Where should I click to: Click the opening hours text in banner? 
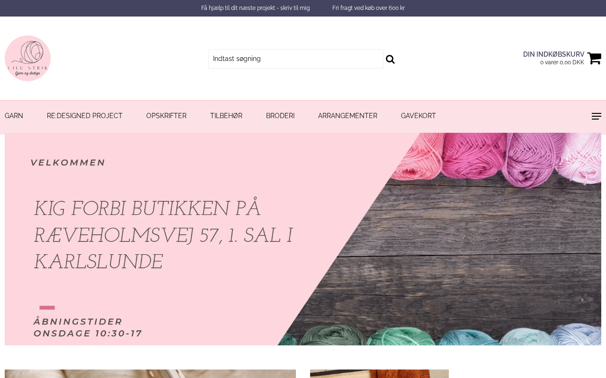click(x=88, y=327)
